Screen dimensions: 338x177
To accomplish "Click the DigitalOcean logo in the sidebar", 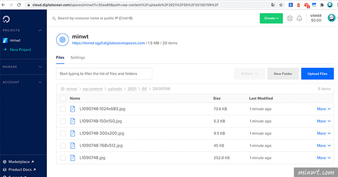I will [6, 19].
